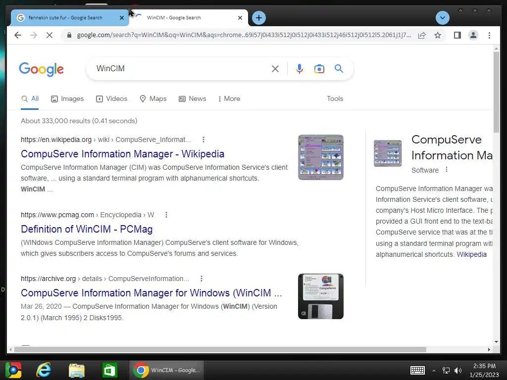The height and width of the screenshot is (380, 507).
Task: Click the taskbar clock and date
Action: coord(484,370)
